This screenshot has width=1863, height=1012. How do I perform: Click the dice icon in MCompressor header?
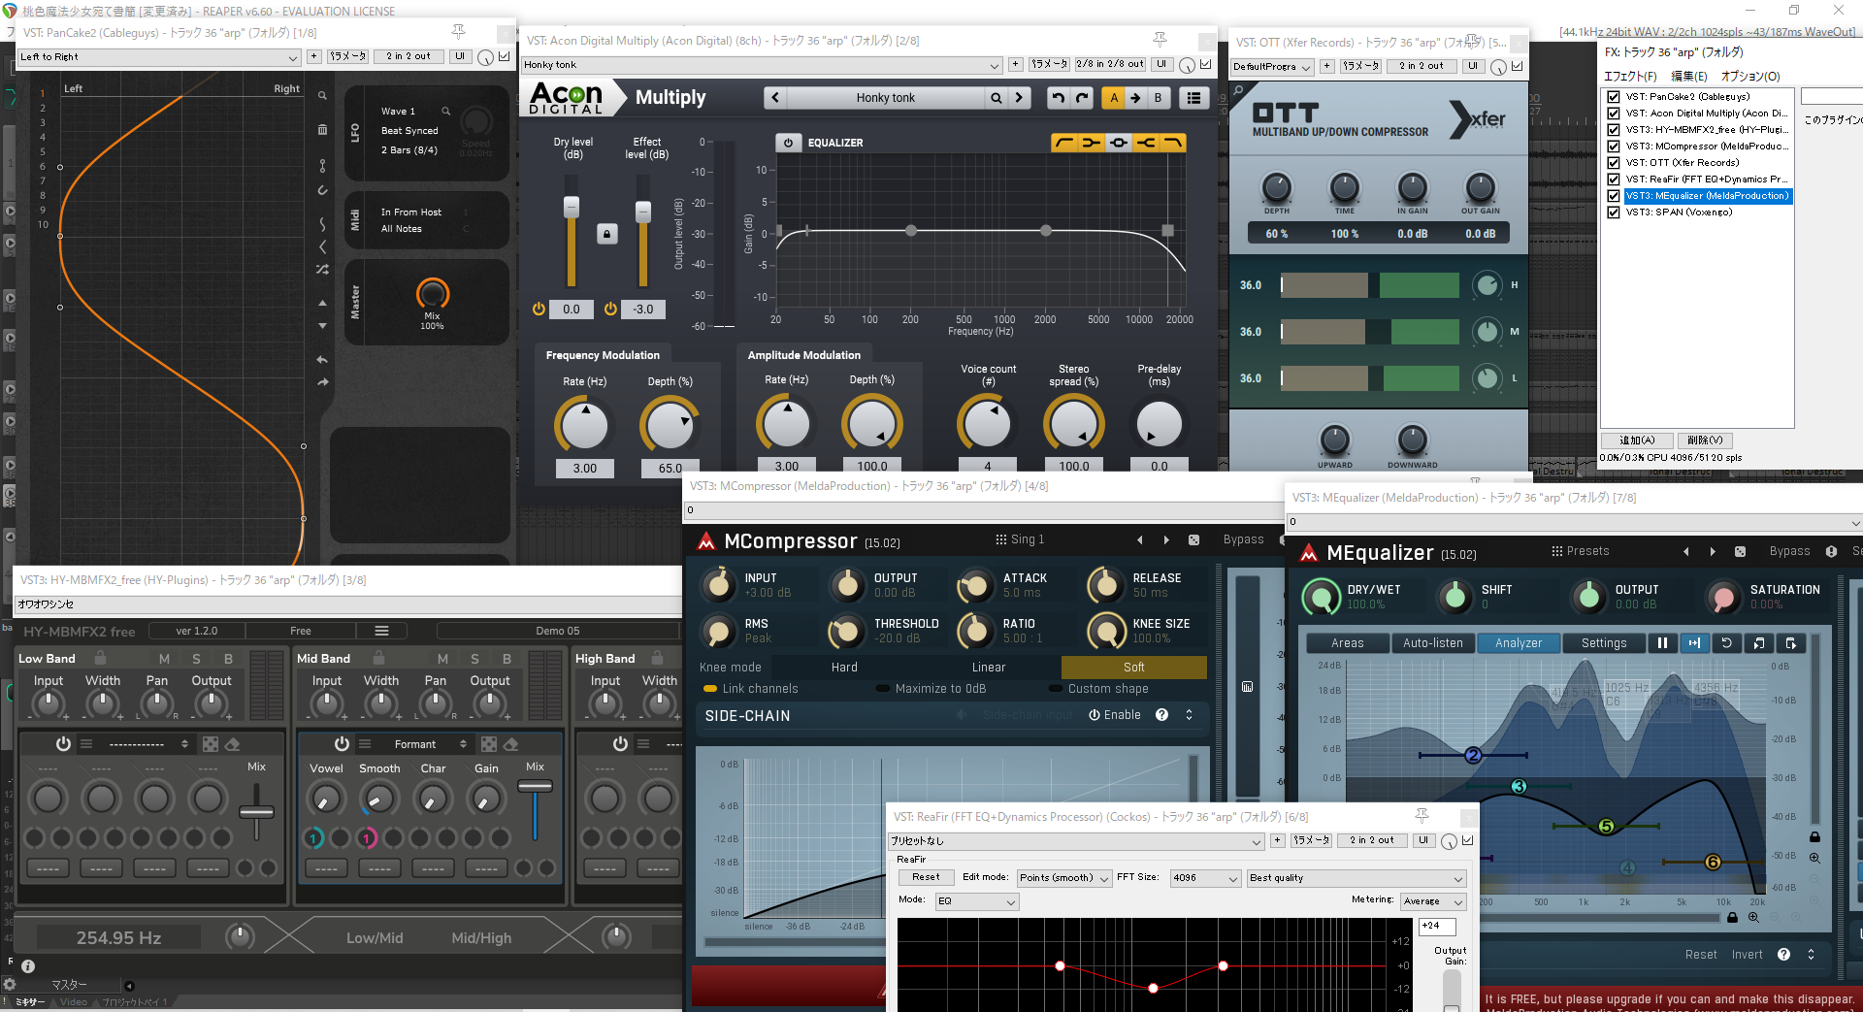pyautogui.click(x=1193, y=539)
